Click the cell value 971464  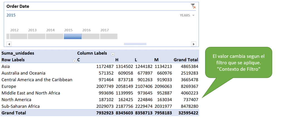106,79
